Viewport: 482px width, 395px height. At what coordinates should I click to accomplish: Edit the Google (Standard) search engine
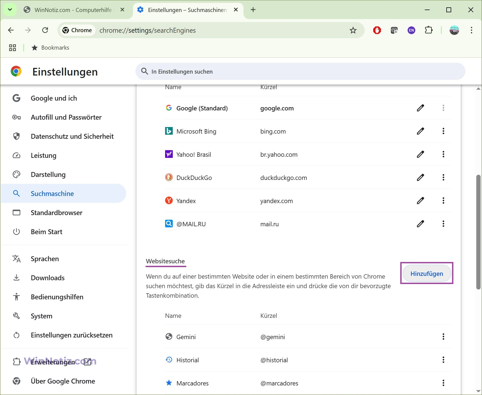(420, 108)
